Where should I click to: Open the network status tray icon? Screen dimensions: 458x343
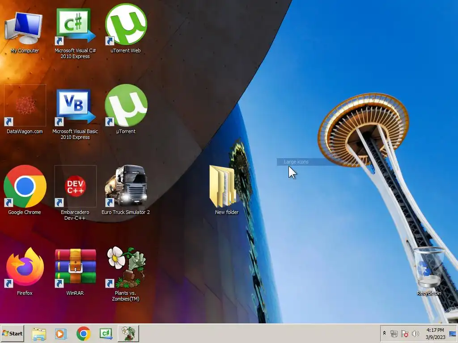(x=394, y=333)
